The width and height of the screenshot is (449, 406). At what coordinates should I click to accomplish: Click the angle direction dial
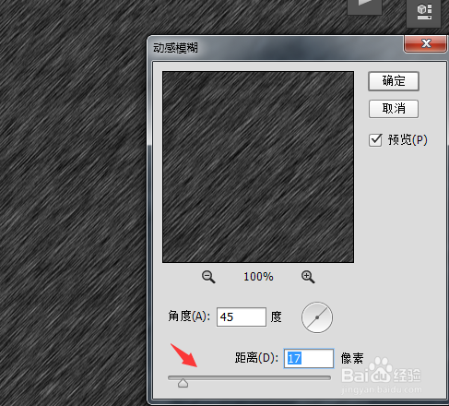coord(317,317)
